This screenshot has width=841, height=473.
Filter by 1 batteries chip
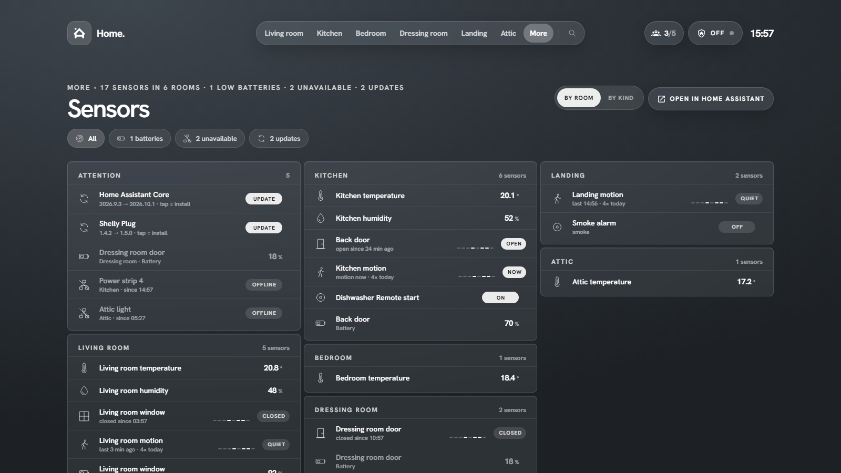tap(140, 138)
